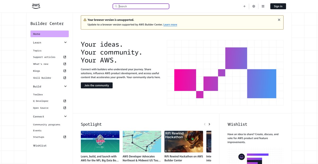Open Skill Builder in the sidebar

coord(42,78)
